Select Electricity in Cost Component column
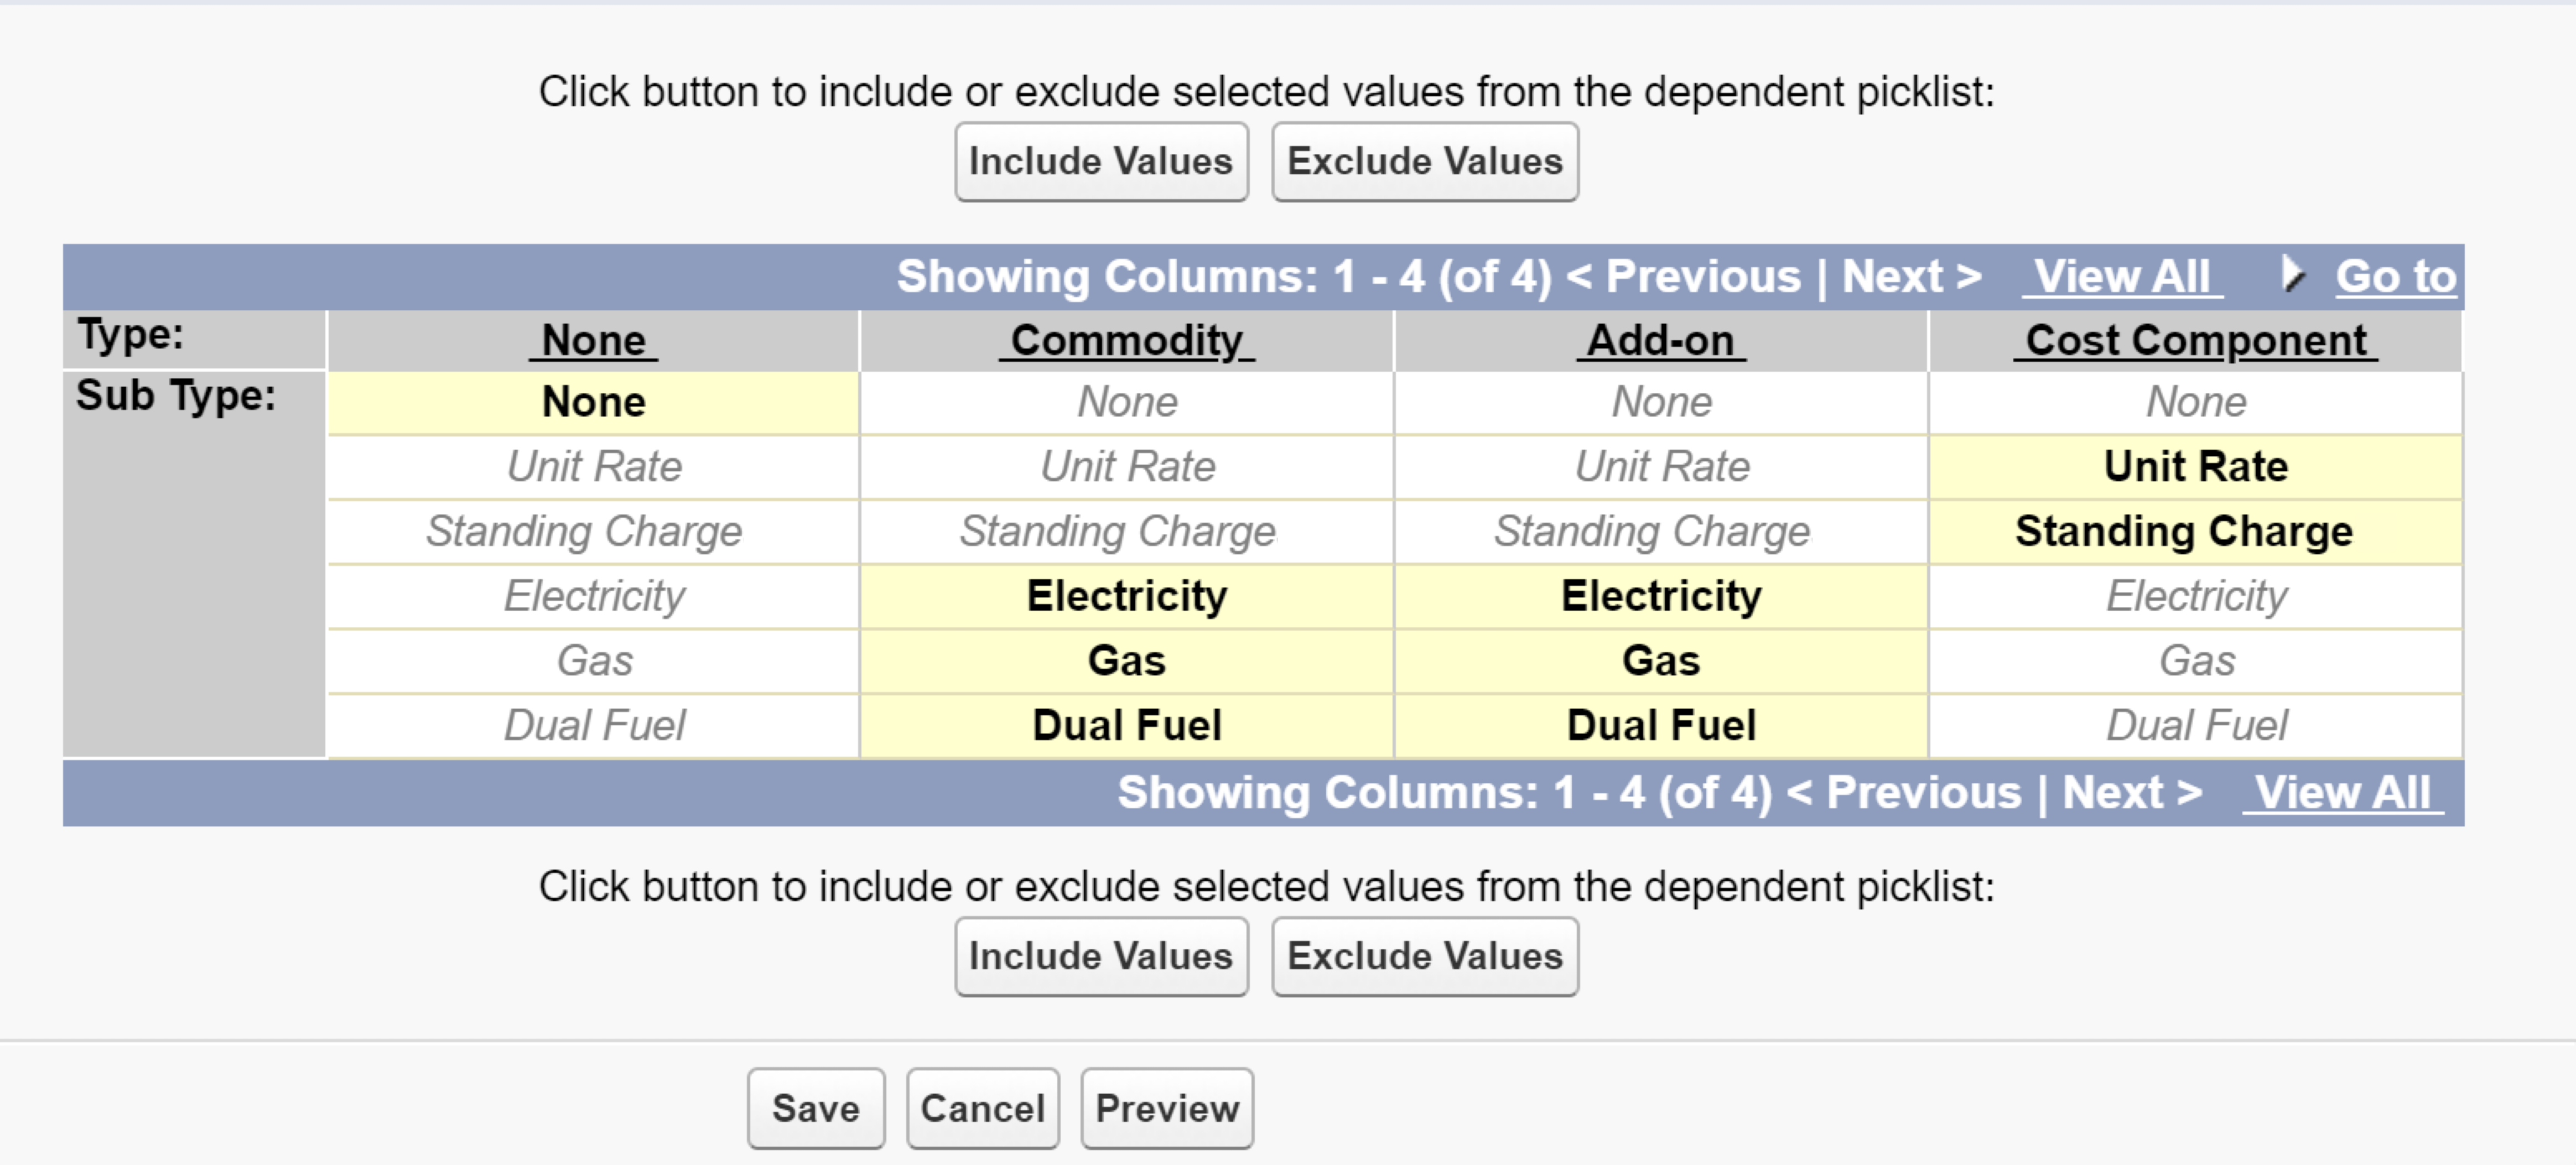 click(2196, 597)
